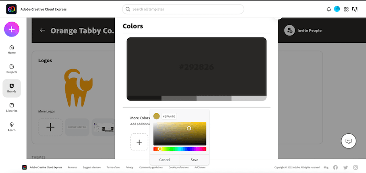This screenshot has height=173, width=366.
Task: Click the footer Creative Cloud Express logo
Action: click(25, 168)
